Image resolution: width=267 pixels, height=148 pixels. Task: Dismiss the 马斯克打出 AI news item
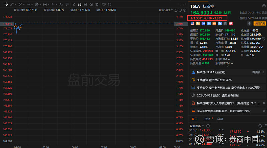(x=264, y=103)
